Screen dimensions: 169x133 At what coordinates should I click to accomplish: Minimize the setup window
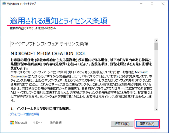pos(141,4)
